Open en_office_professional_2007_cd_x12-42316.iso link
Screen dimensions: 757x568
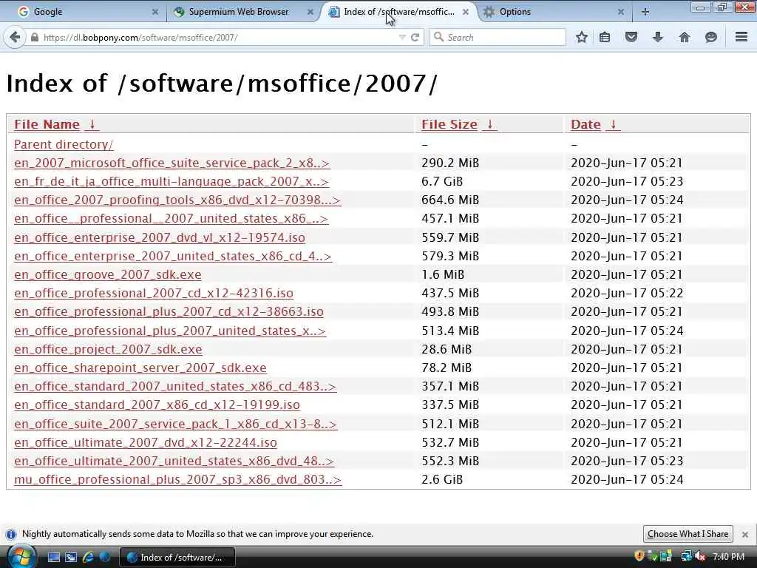pos(154,293)
